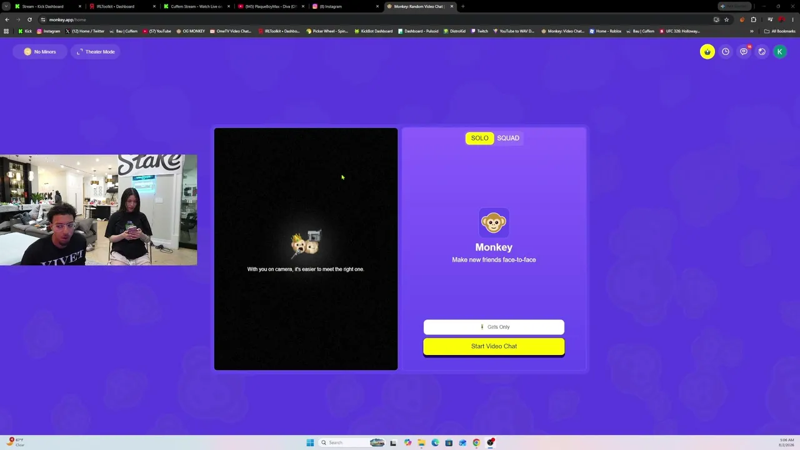
Task: Close the Instagram tab
Action: [377, 6]
